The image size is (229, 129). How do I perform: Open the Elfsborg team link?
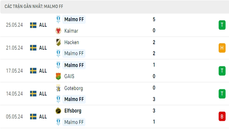pos(73,111)
